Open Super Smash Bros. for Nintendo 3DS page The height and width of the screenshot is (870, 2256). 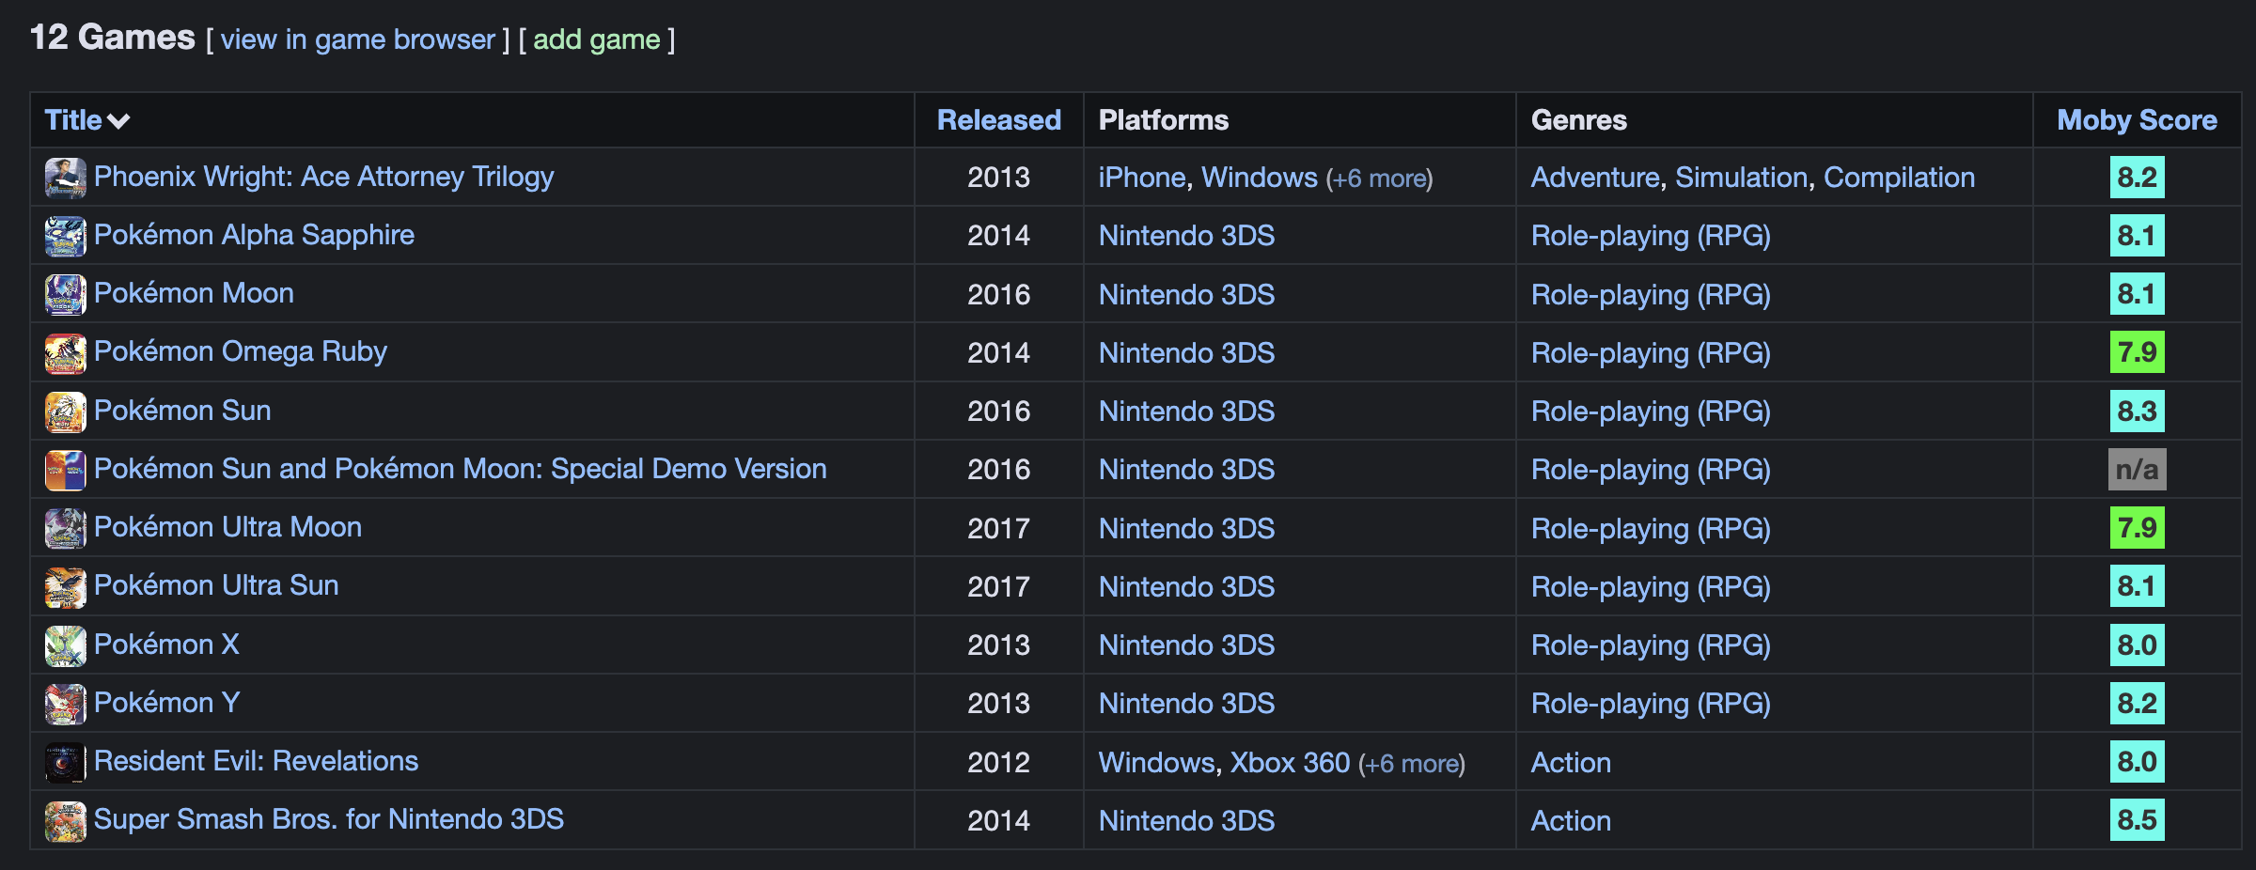coord(329,819)
